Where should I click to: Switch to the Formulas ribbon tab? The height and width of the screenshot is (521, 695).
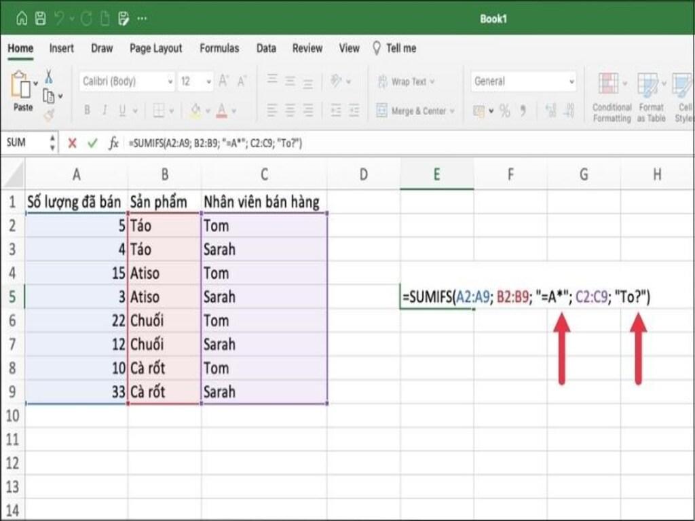[220, 48]
